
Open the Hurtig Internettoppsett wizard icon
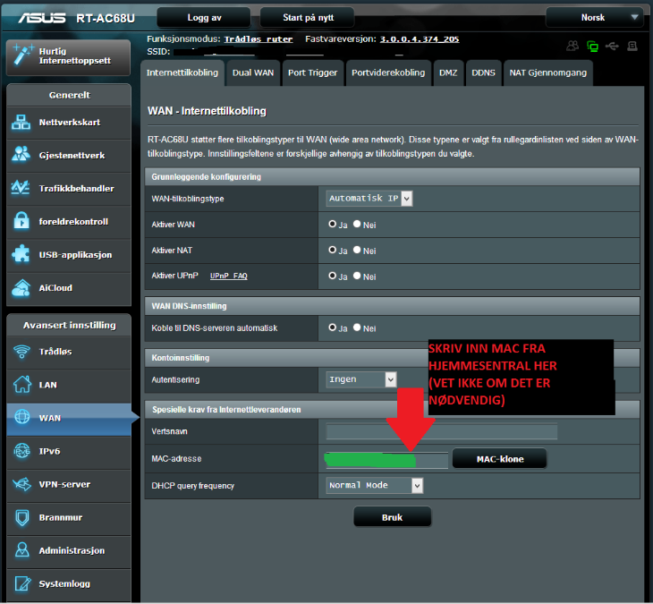[22, 55]
